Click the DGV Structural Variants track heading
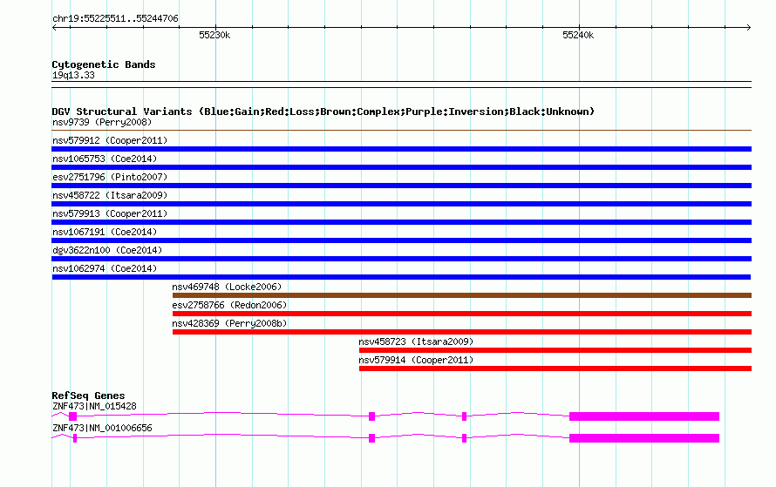This screenshot has height=487, width=776. (x=323, y=112)
